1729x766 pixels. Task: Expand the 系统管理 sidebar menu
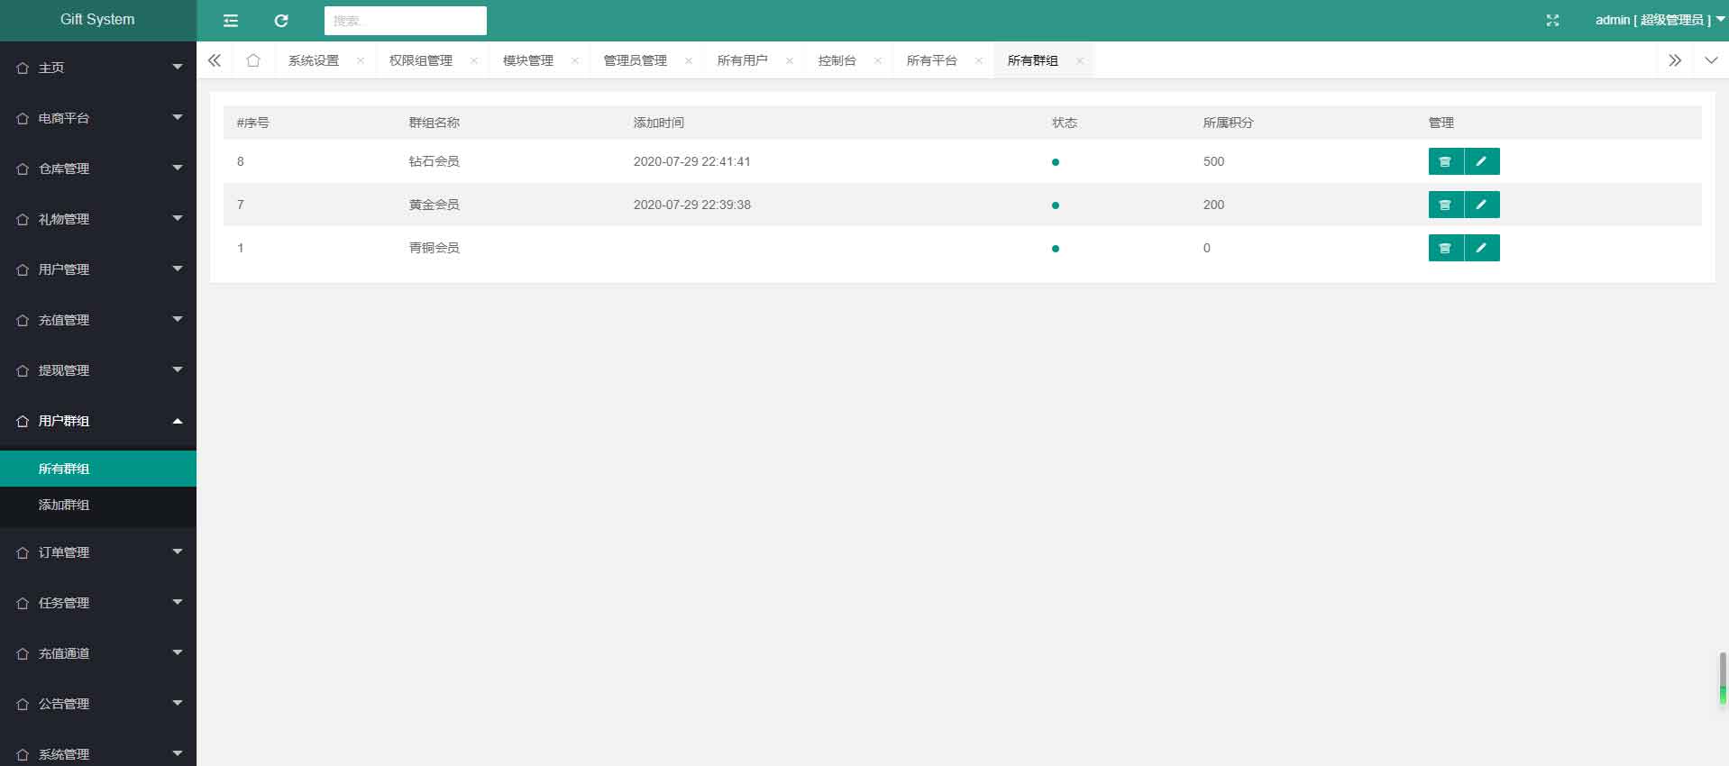point(98,748)
